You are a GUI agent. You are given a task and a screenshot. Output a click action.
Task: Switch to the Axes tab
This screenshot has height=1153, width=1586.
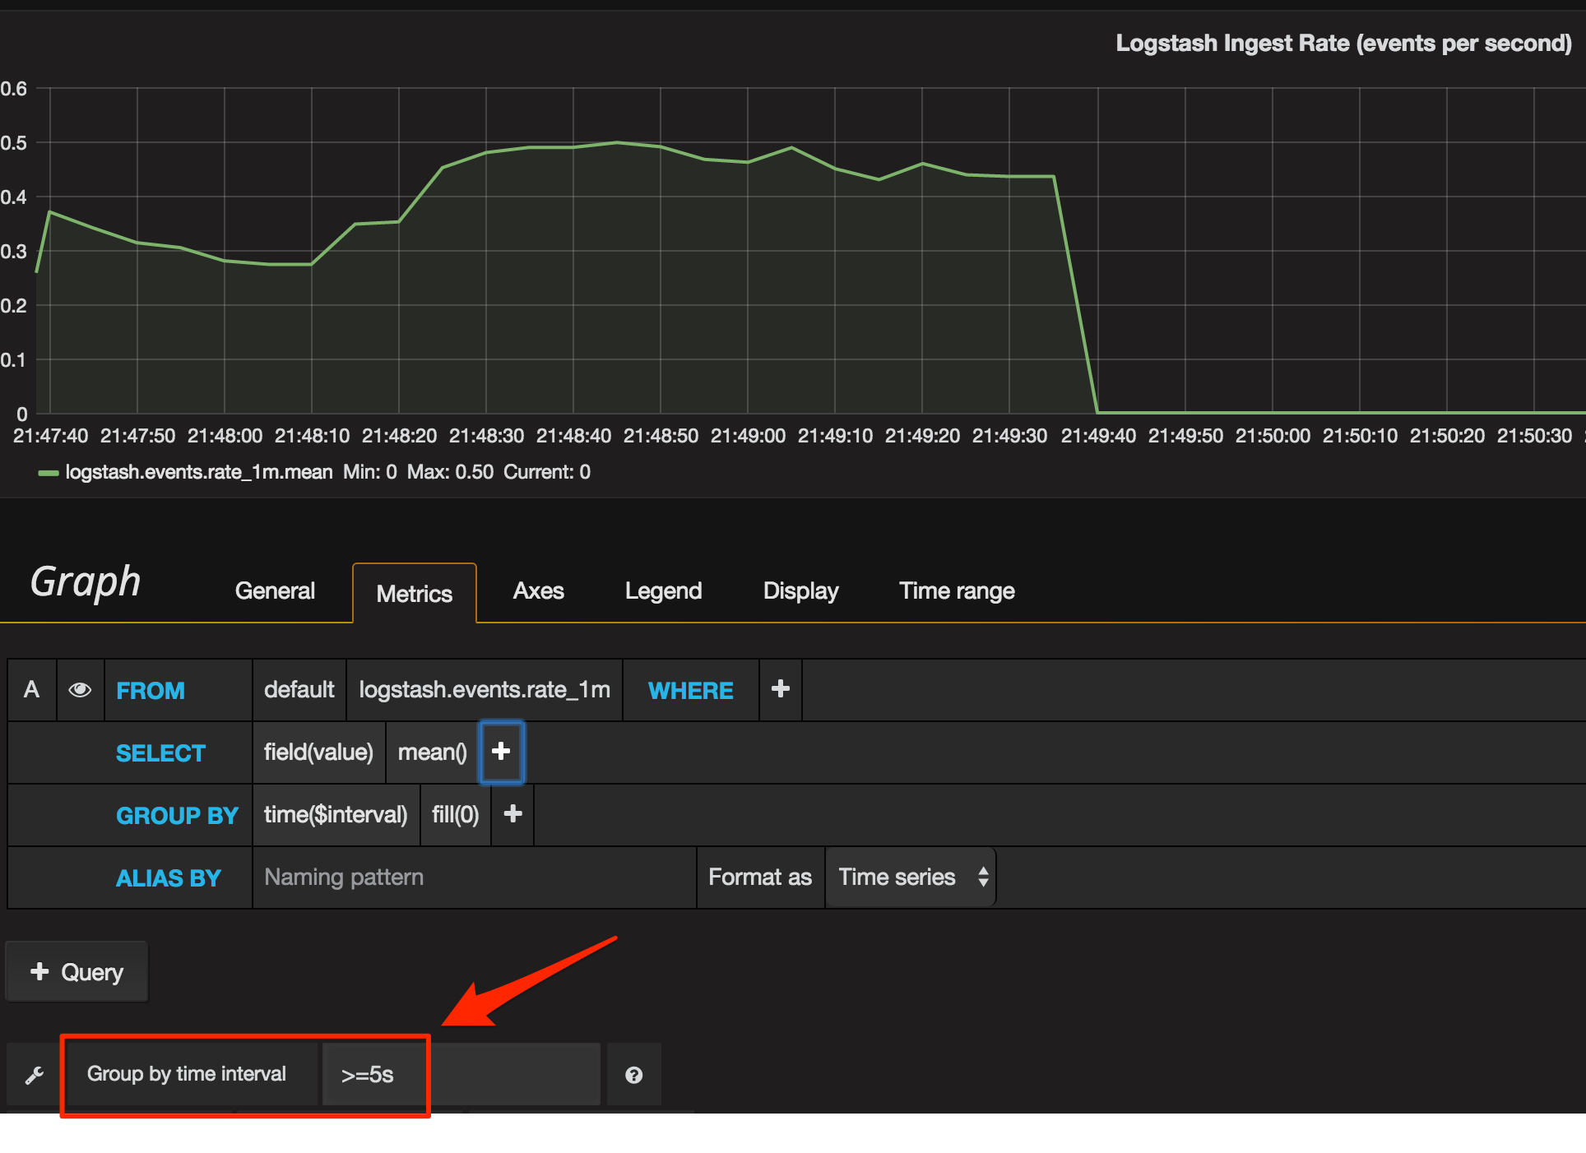click(x=538, y=590)
